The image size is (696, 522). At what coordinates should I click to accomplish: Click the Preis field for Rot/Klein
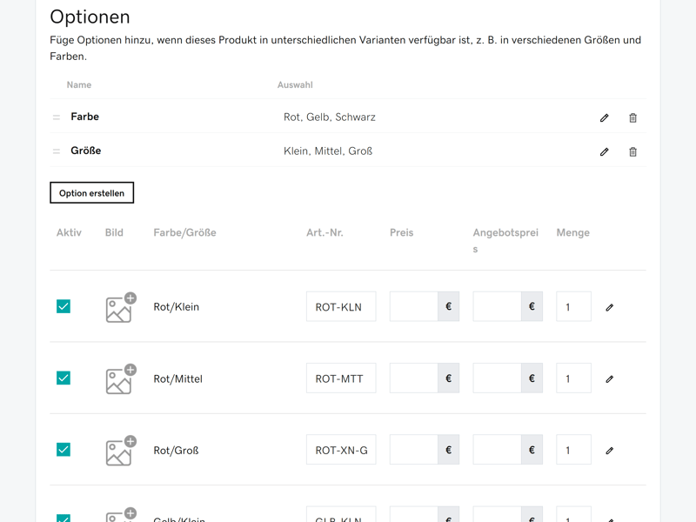point(414,307)
